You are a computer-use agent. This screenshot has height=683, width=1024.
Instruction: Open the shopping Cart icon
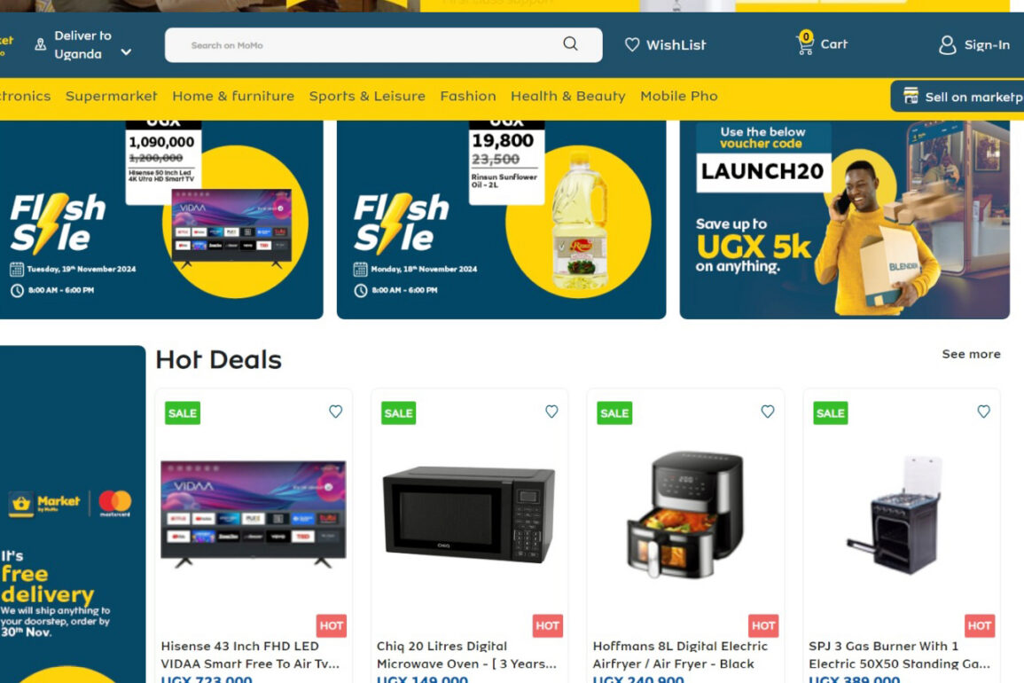(805, 43)
